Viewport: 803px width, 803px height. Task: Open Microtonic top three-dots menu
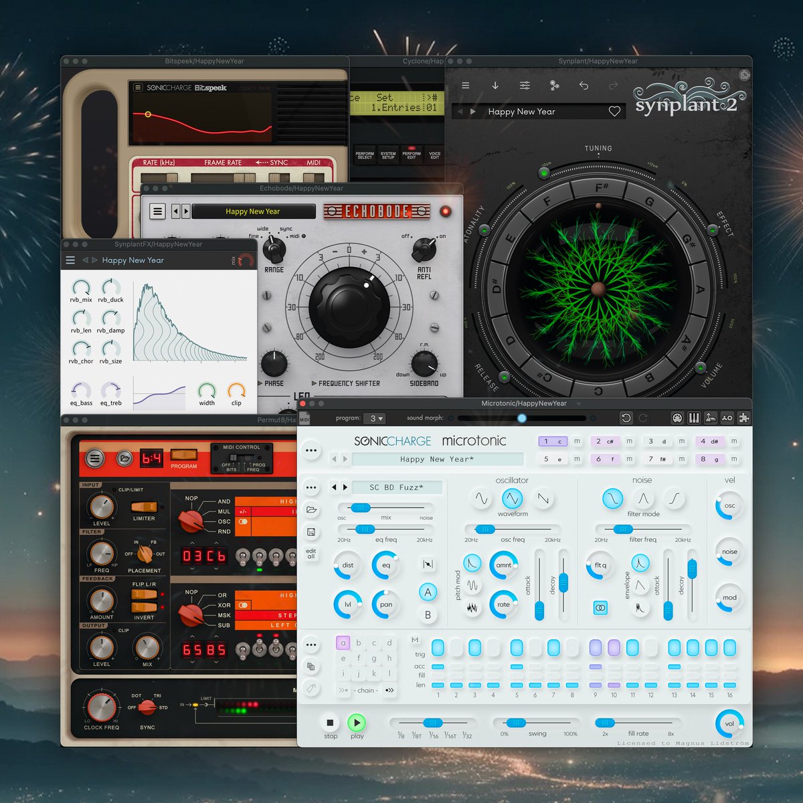click(311, 450)
